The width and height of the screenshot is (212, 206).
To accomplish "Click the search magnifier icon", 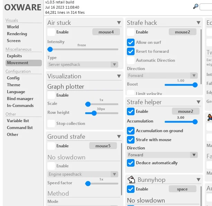I will coord(196,7).
